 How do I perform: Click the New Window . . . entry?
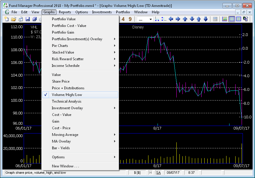pyautogui.click(x=80, y=166)
